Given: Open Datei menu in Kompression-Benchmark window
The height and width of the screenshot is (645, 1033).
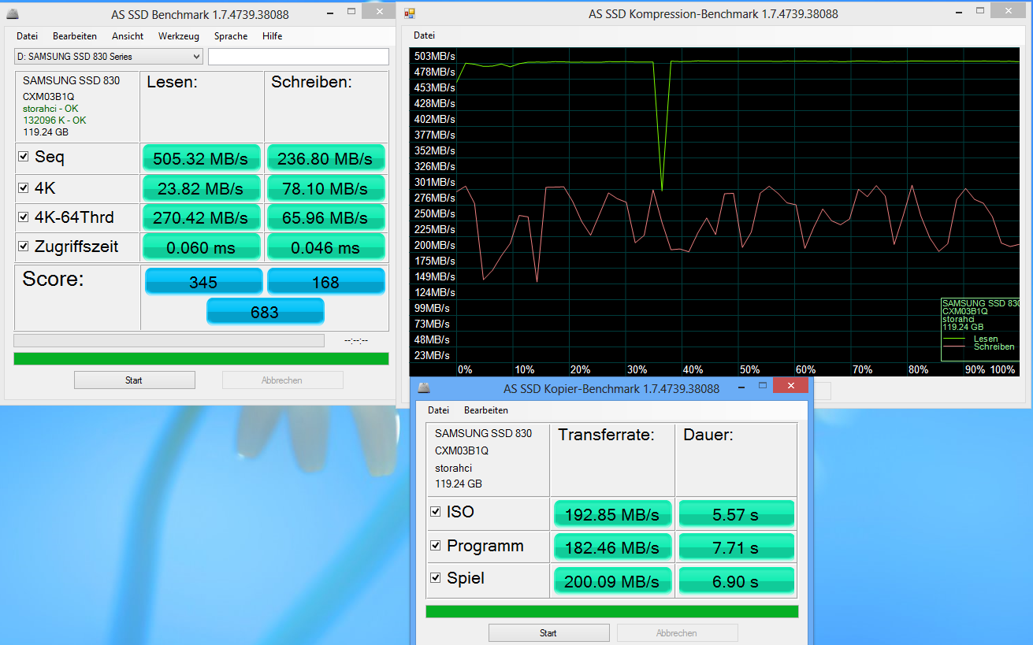Looking at the screenshot, I should pos(424,35).
